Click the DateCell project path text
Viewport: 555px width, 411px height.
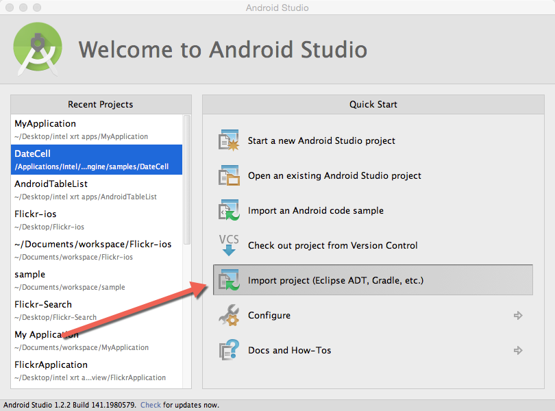tap(92, 166)
